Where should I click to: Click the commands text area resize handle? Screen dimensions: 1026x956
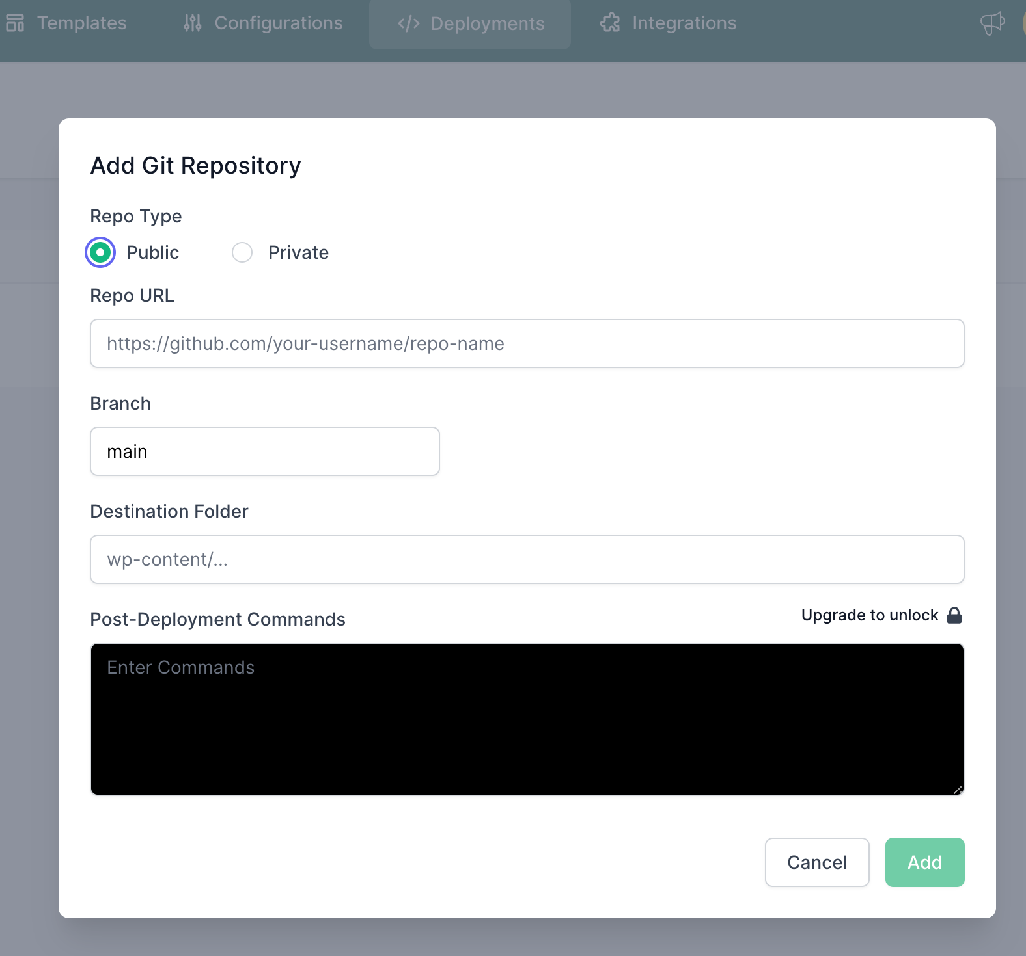pyautogui.click(x=958, y=790)
